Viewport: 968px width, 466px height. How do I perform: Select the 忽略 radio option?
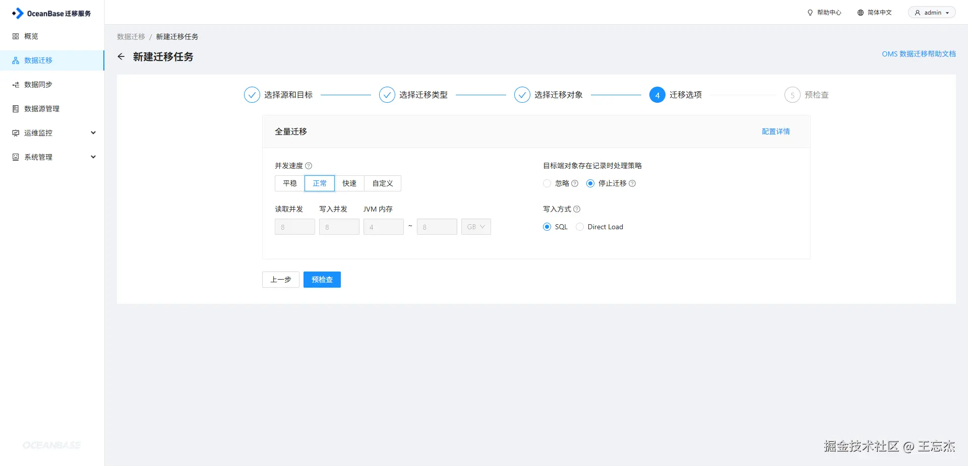point(547,183)
